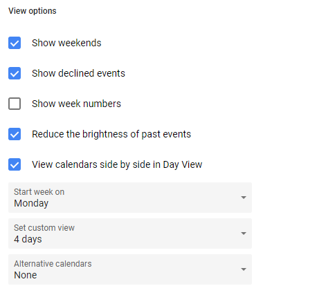This screenshot has width=319, height=286.
Task: Open the Set custom view dropdown arrow
Action: [244, 233]
